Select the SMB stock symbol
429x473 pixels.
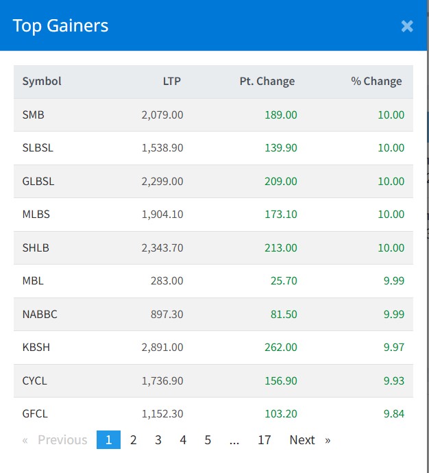point(33,114)
